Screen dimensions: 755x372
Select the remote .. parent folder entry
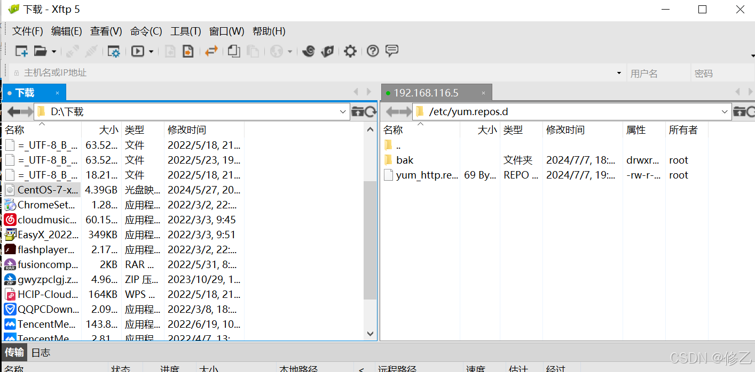(392, 145)
